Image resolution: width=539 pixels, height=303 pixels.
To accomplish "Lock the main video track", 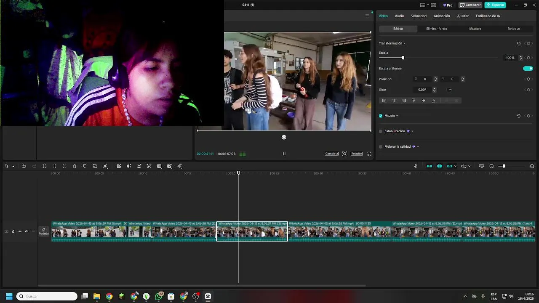I will pyautogui.click(x=13, y=231).
